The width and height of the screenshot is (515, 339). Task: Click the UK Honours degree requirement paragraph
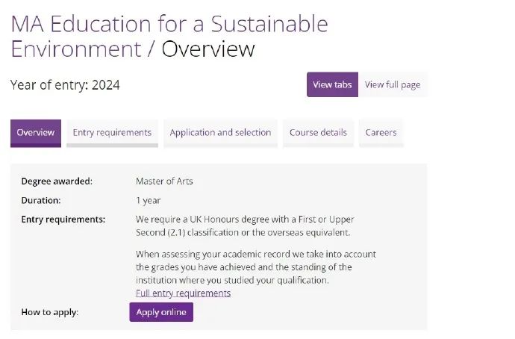pos(245,226)
